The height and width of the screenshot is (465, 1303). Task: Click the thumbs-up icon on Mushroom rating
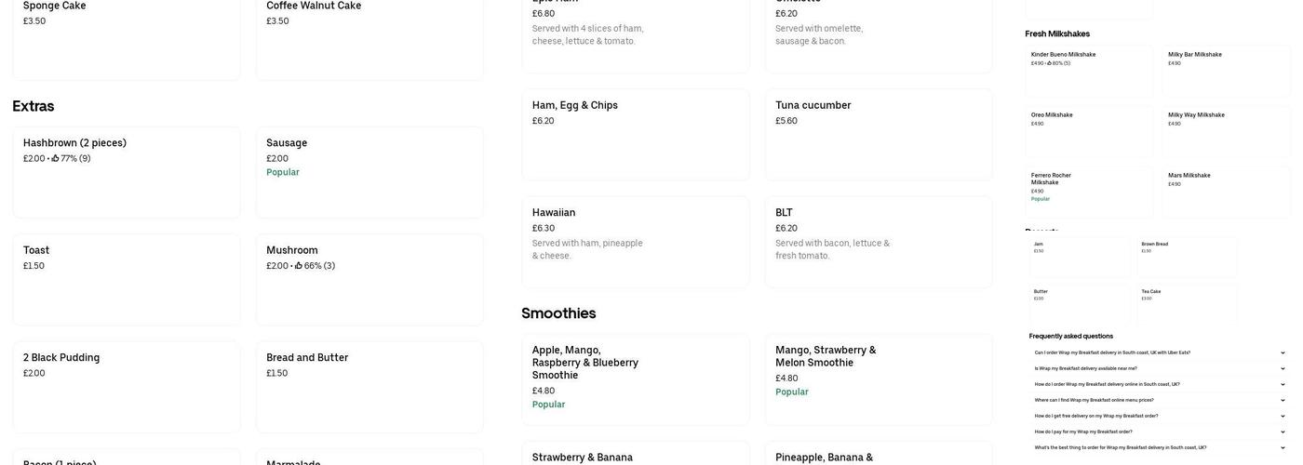[x=299, y=266]
